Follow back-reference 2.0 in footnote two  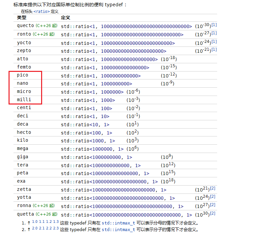coord(35,228)
